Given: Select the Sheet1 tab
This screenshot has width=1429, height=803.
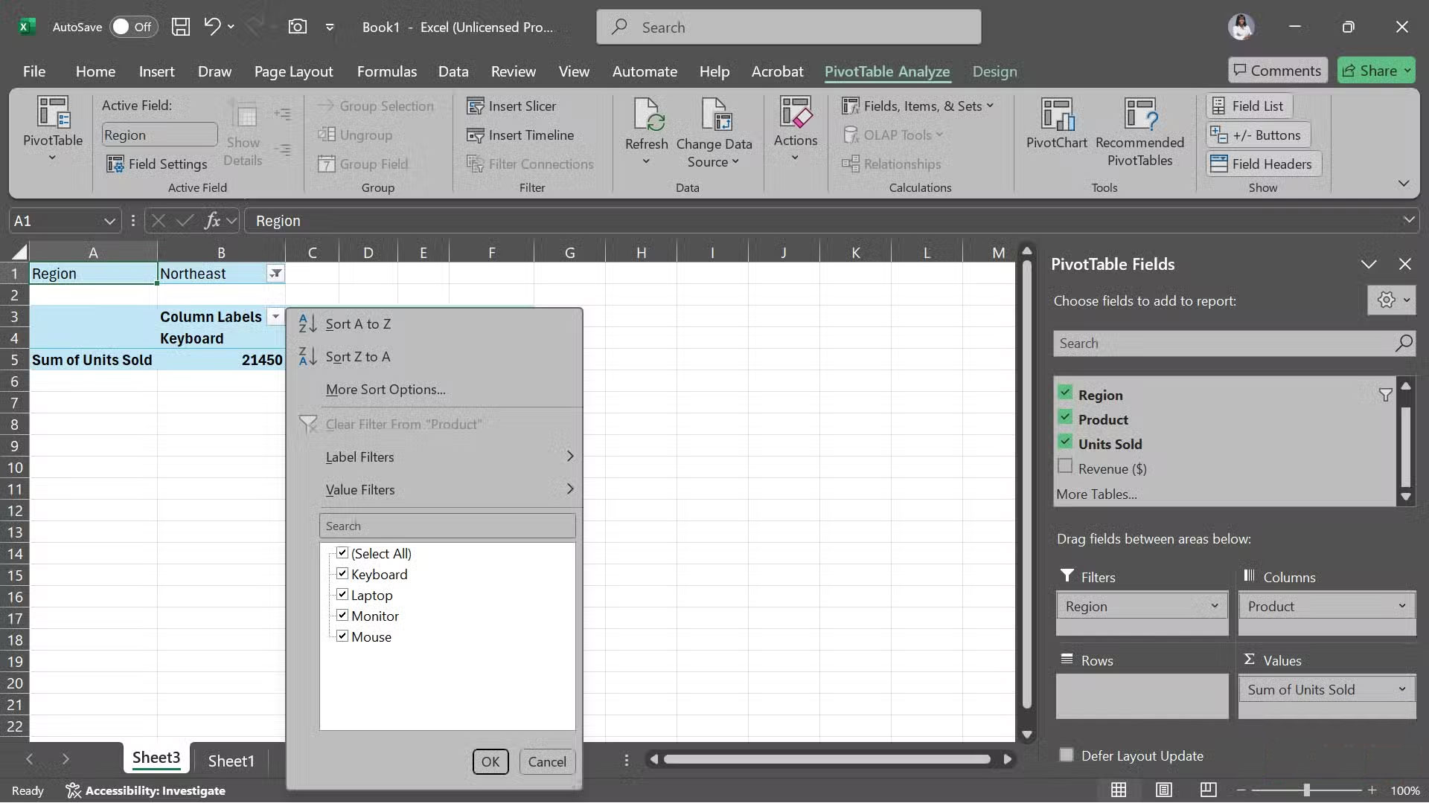Looking at the screenshot, I should (x=231, y=761).
